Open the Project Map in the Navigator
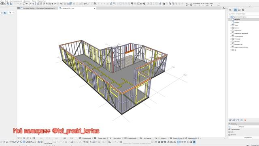259x146 pixels. point(230,10)
